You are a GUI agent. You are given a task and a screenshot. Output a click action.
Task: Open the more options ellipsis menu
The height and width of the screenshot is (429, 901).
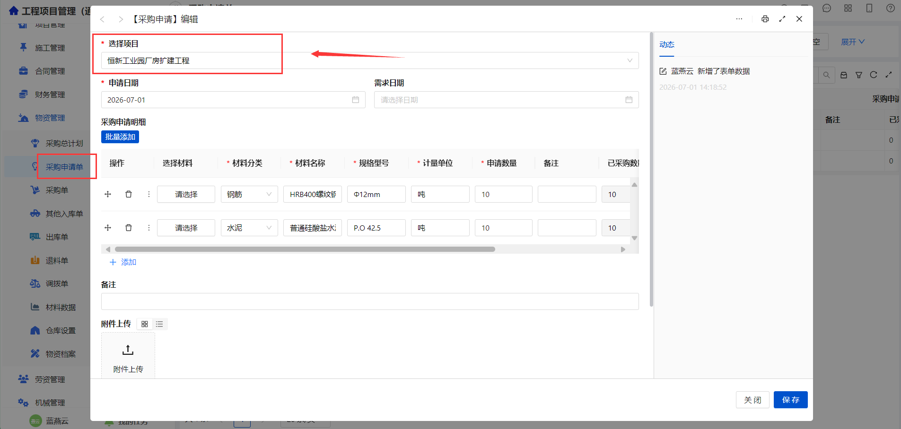739,19
